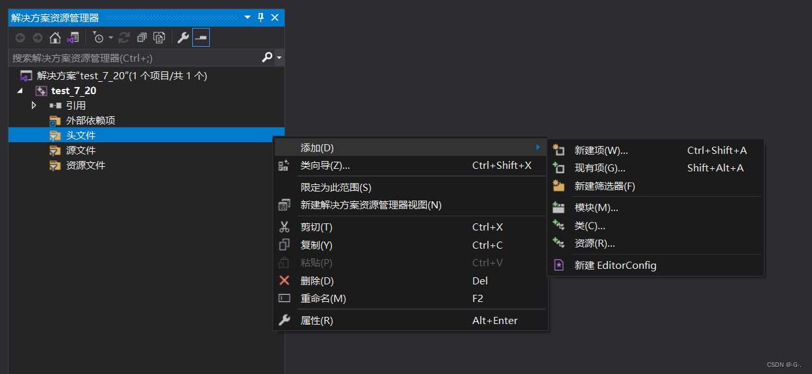Collapse the test_7_20 project node
This screenshot has height=374, width=812.
pyautogui.click(x=20, y=91)
